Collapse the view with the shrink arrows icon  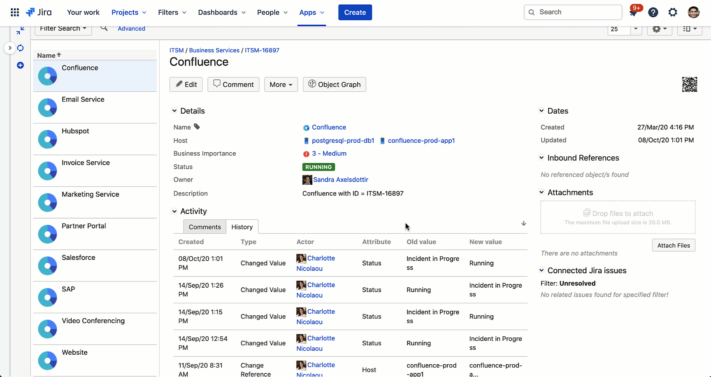click(x=20, y=30)
